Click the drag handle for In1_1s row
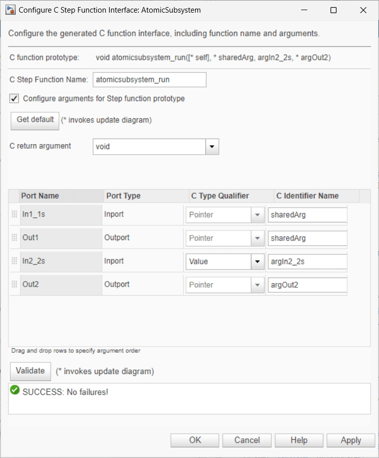 (14, 214)
